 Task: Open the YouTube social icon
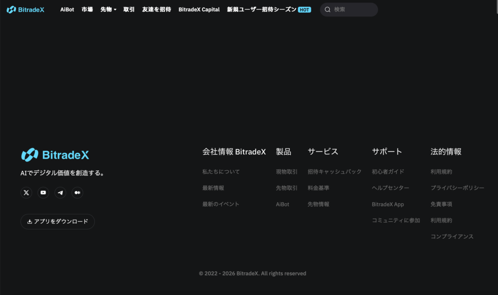point(43,193)
